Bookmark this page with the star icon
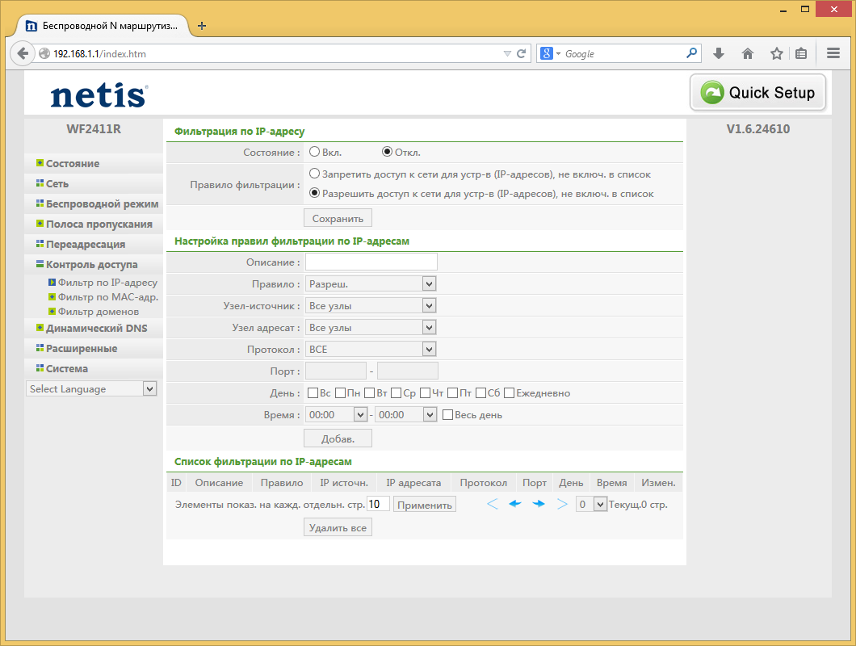The width and height of the screenshot is (856, 646). [x=776, y=53]
